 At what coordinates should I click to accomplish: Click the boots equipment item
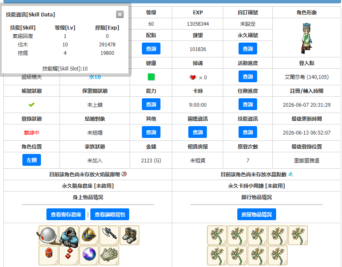[130, 235]
